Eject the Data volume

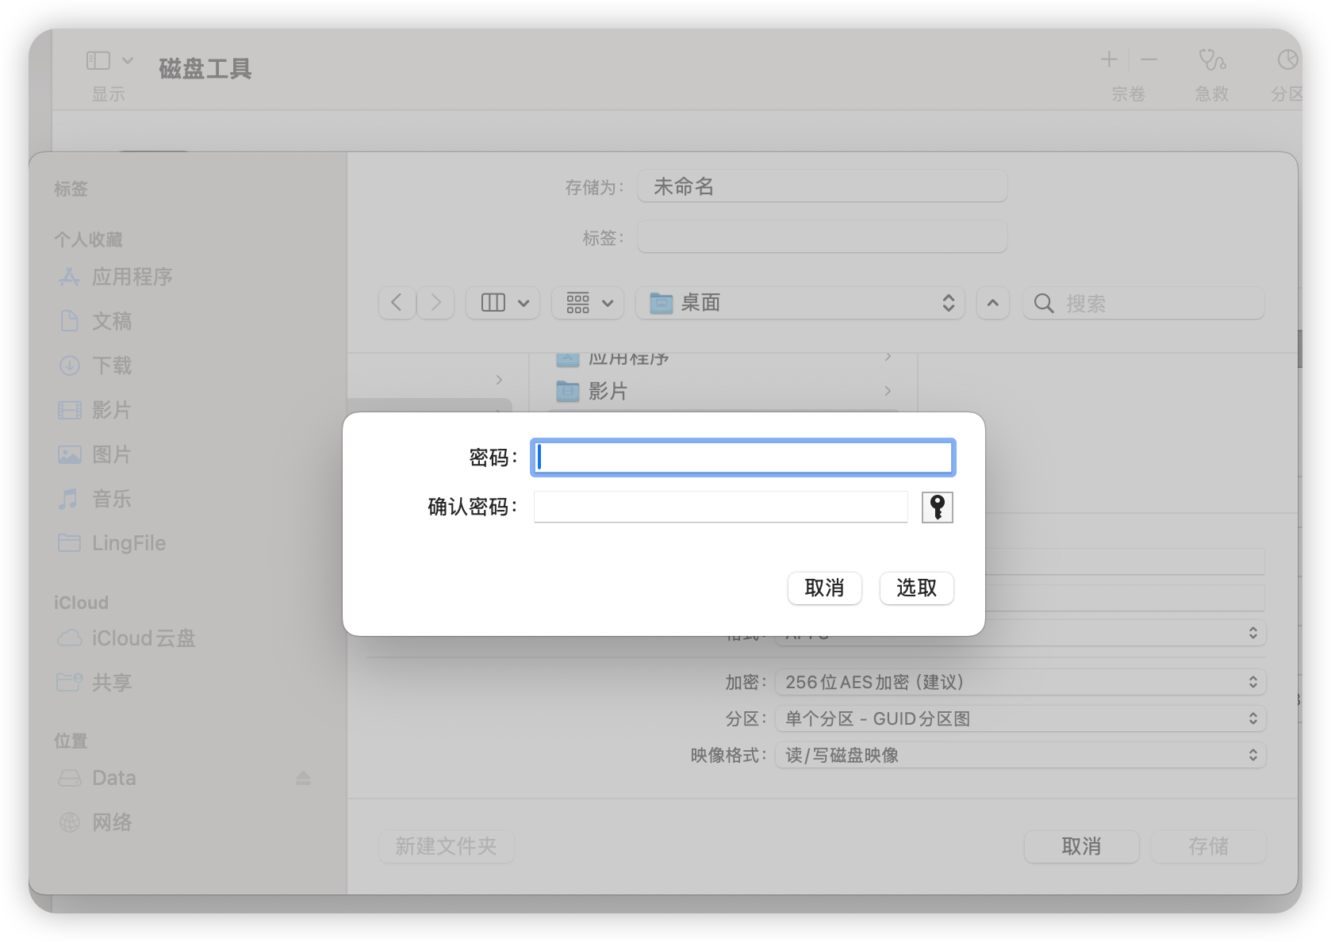[x=303, y=778]
